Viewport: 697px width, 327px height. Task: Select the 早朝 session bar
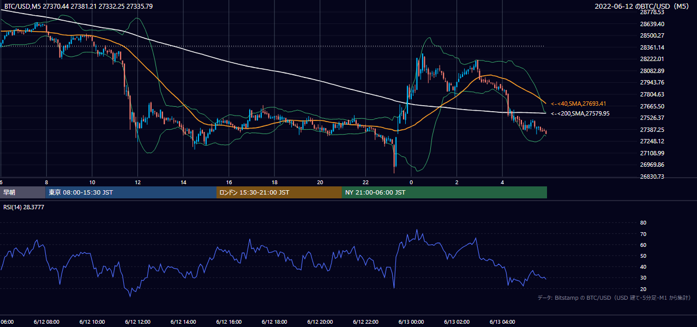coord(23,192)
